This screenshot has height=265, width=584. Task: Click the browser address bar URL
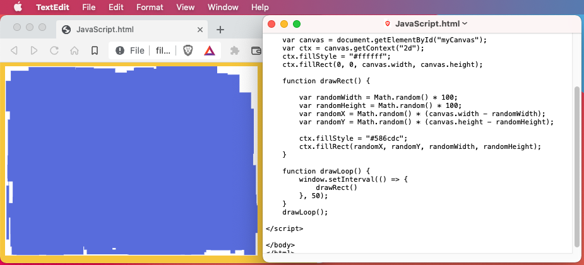click(163, 50)
